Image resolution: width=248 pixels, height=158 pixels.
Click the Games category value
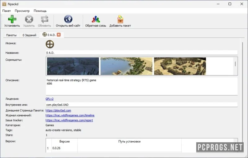point(50,125)
